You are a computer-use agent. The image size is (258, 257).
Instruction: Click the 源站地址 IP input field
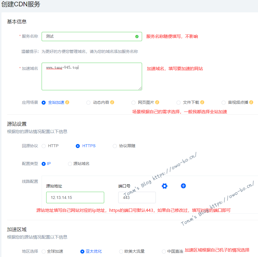tap(75, 197)
